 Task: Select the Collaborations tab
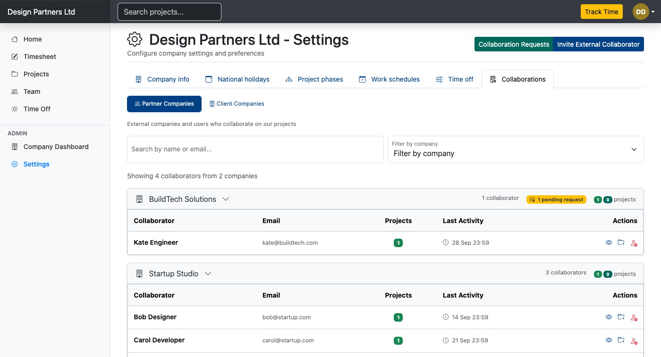pos(517,79)
